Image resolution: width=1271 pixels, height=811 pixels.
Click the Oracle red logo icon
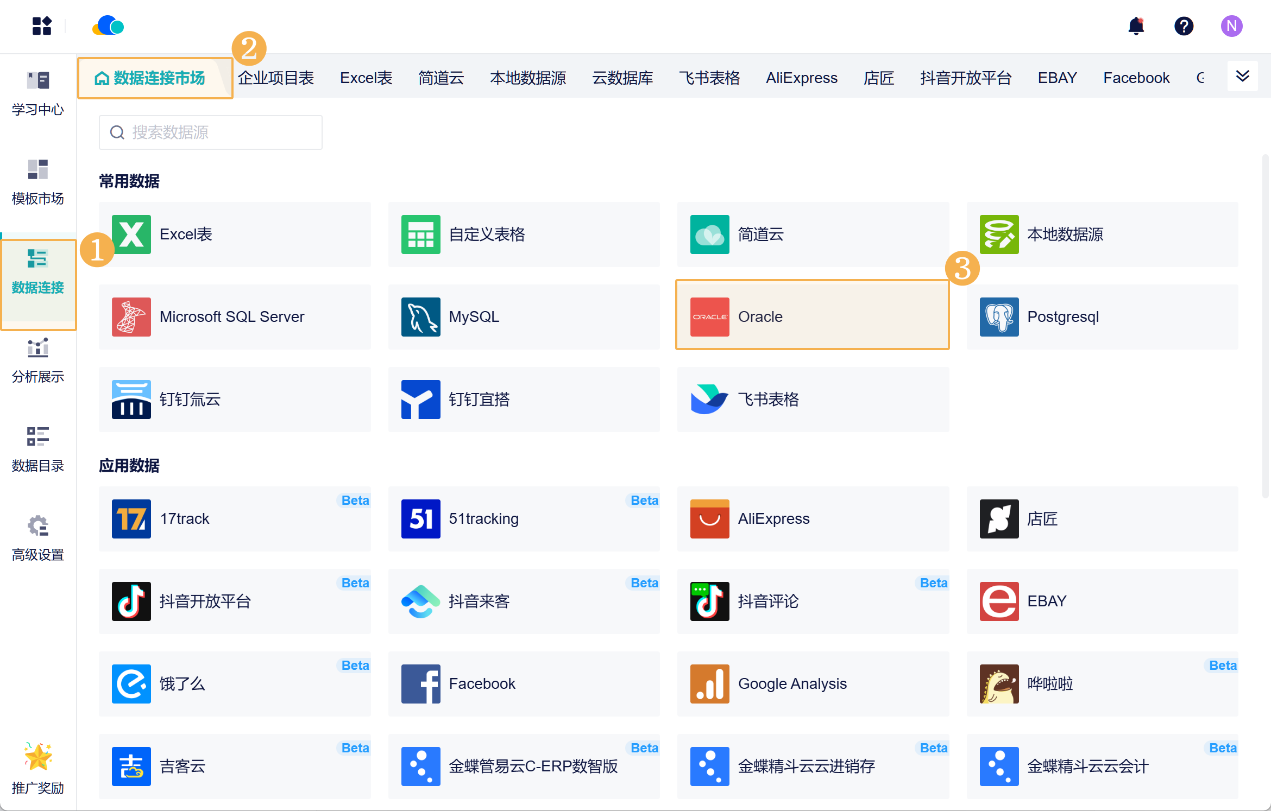[710, 317]
